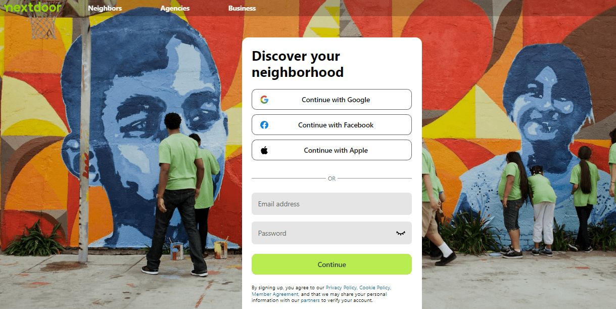Select Continue with Google text
This screenshot has height=309, width=616.
[x=336, y=100]
